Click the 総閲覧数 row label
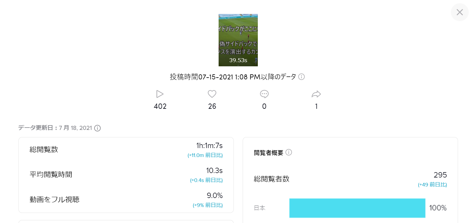Screen dimensions: 469x223 click(x=44, y=150)
